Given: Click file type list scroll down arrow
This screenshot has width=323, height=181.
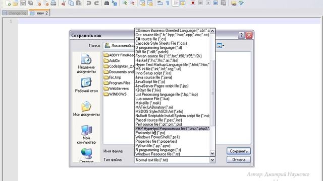Looking at the screenshot, I should [x=212, y=153].
